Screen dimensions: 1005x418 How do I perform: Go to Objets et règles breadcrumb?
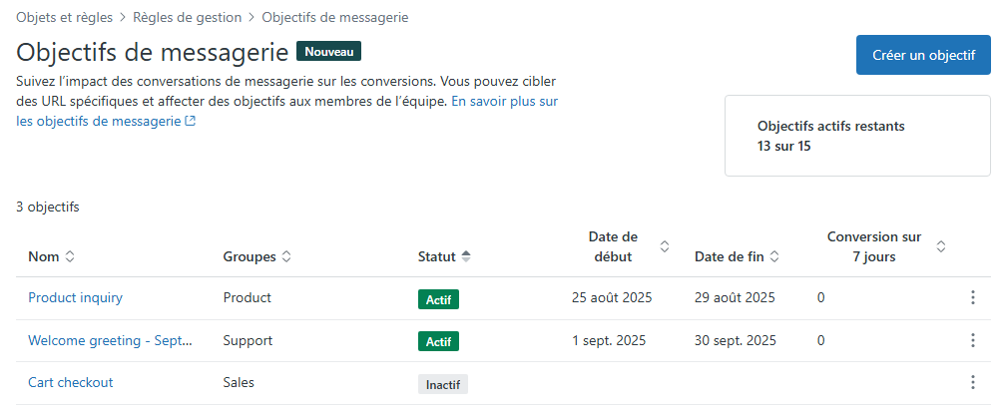65,17
